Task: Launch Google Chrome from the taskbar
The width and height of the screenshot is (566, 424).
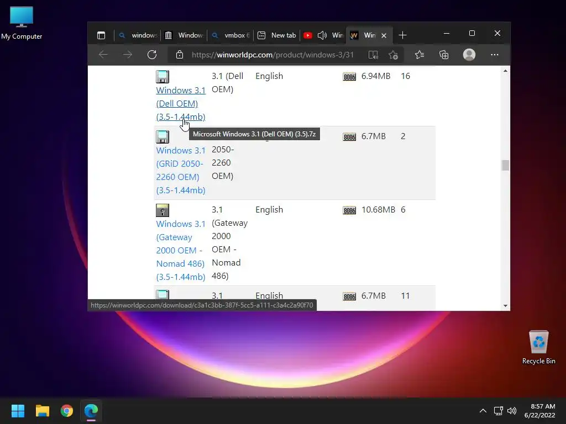Action: (x=67, y=411)
